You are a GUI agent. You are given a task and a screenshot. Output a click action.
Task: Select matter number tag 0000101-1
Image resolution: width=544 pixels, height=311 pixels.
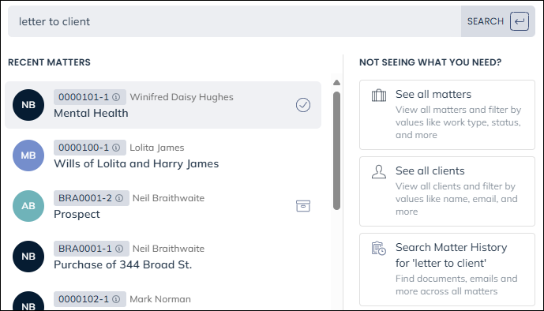89,97
